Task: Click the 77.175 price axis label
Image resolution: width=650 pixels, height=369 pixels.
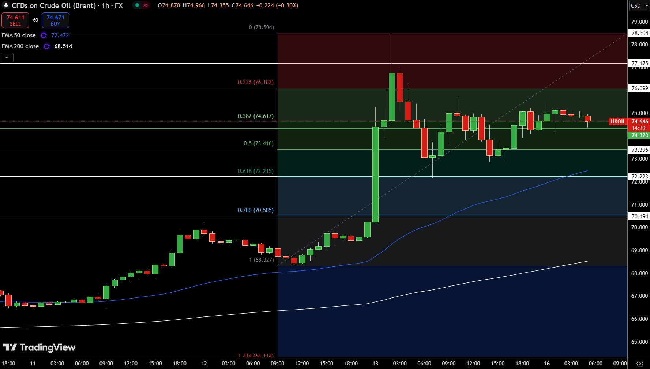Action: point(639,63)
